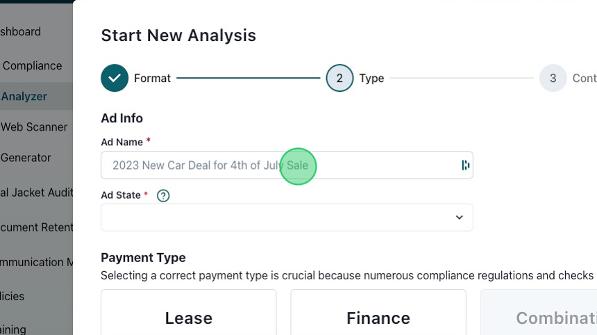
Task: Click the step 3 circle indicator
Action: point(553,79)
